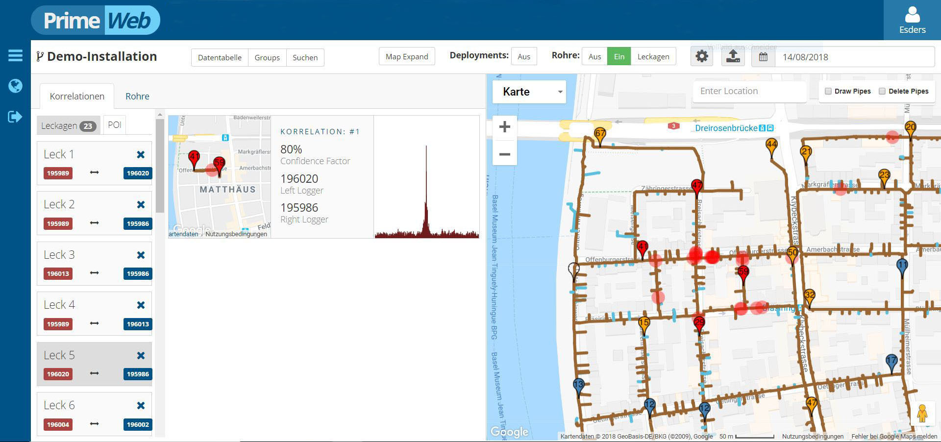Click the globe icon in sidebar

tap(15, 86)
